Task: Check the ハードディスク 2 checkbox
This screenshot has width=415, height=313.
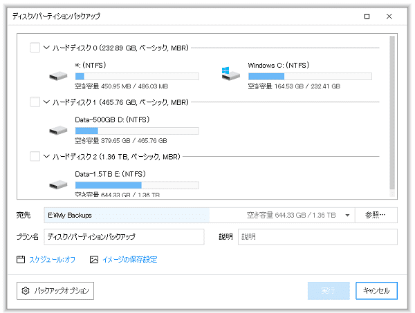Action: click(x=35, y=157)
